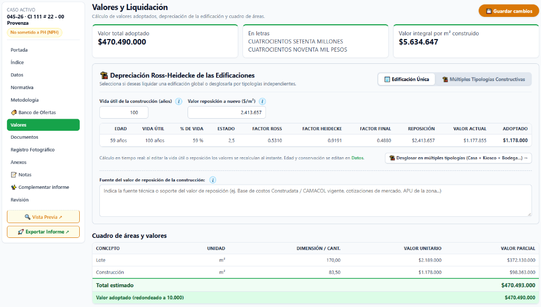541x307 pixels.
Task: Click the icon in Múltiples Tipologías Constructivas
Action: (x=445, y=79)
